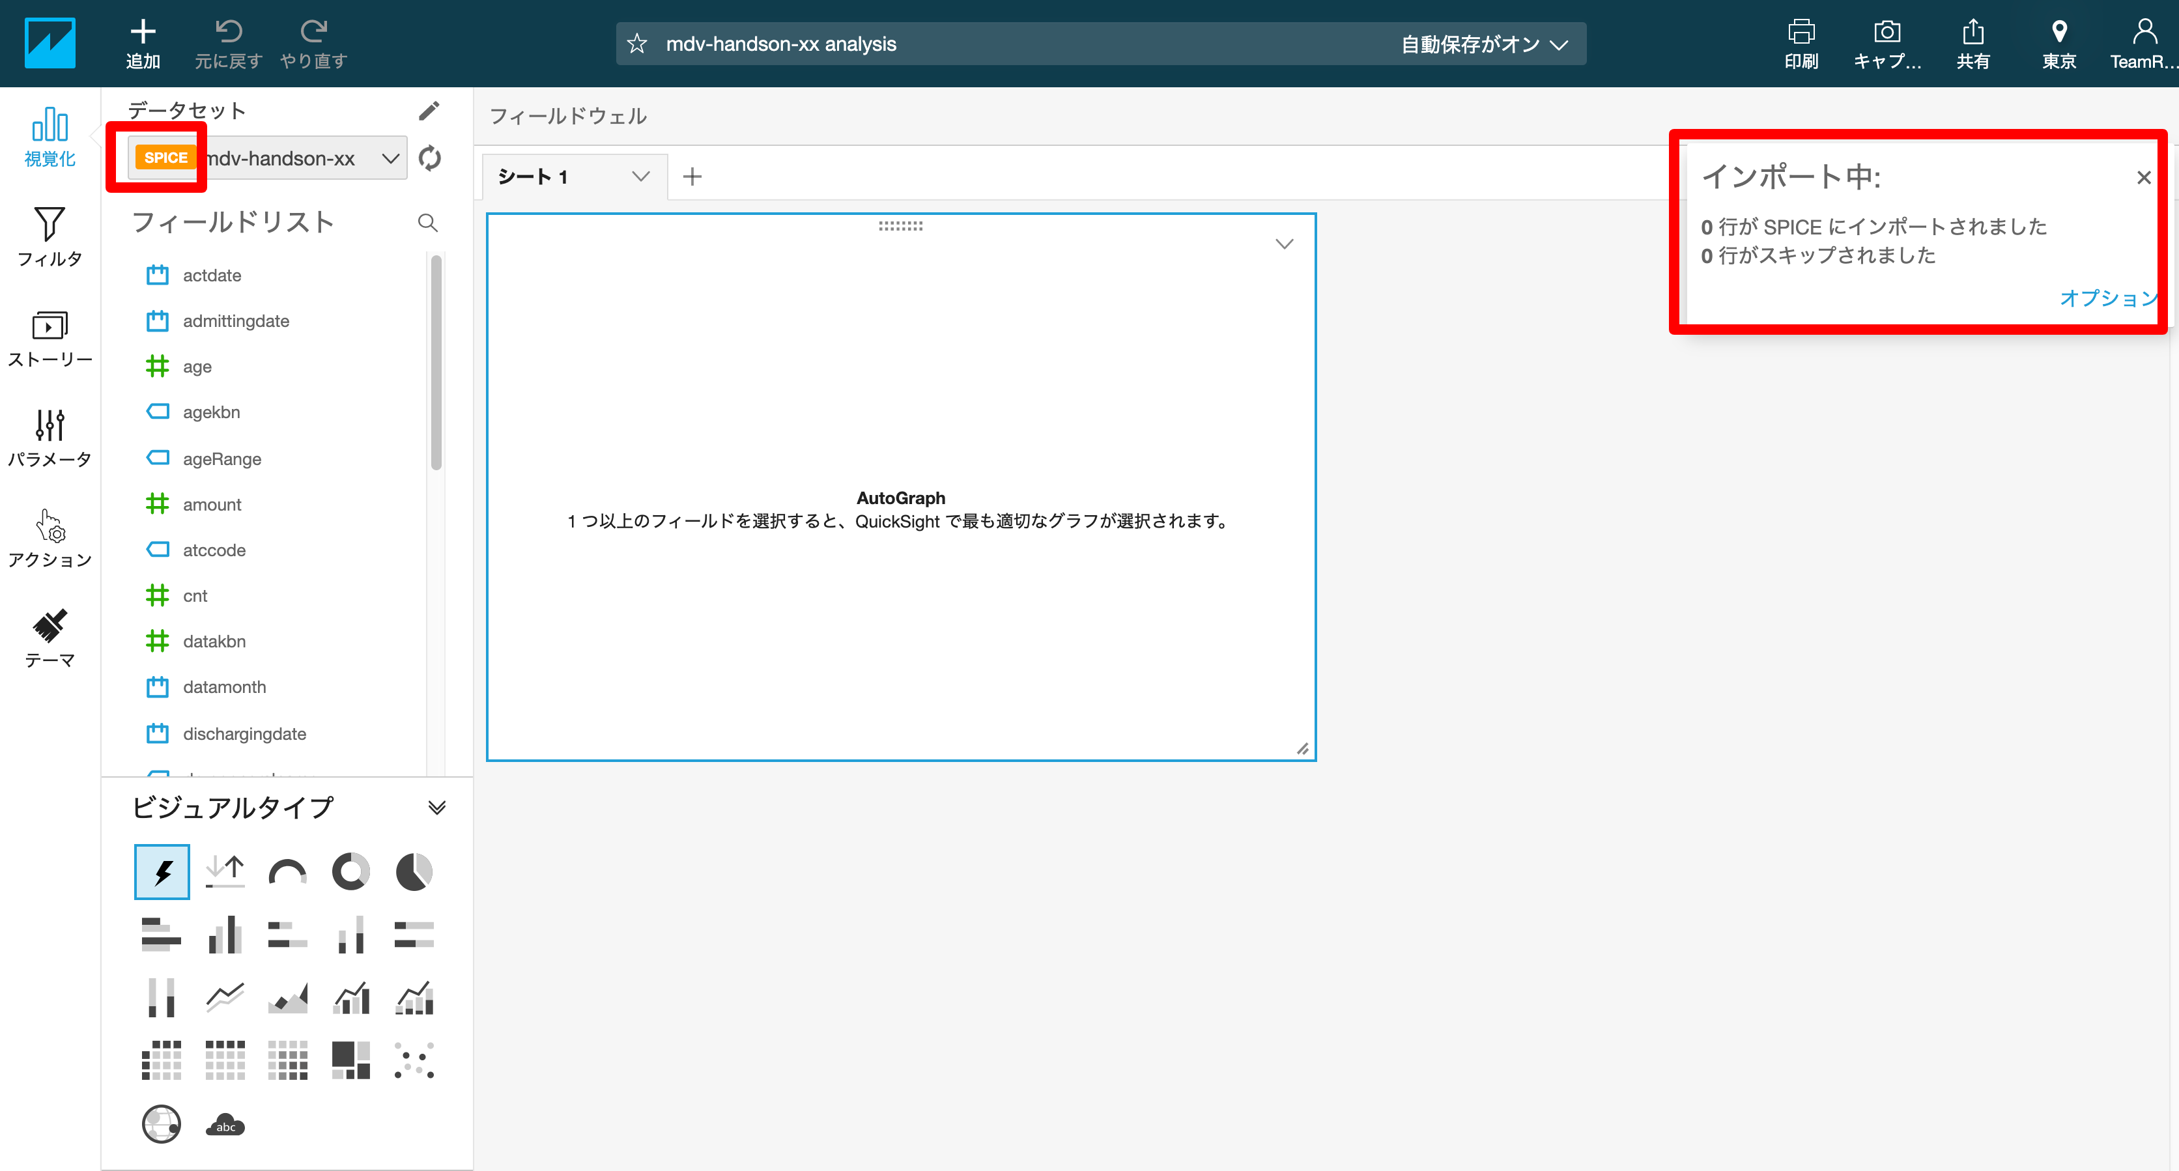Select the 視覚化 sidebar tab
The width and height of the screenshot is (2179, 1171).
pyautogui.click(x=50, y=137)
